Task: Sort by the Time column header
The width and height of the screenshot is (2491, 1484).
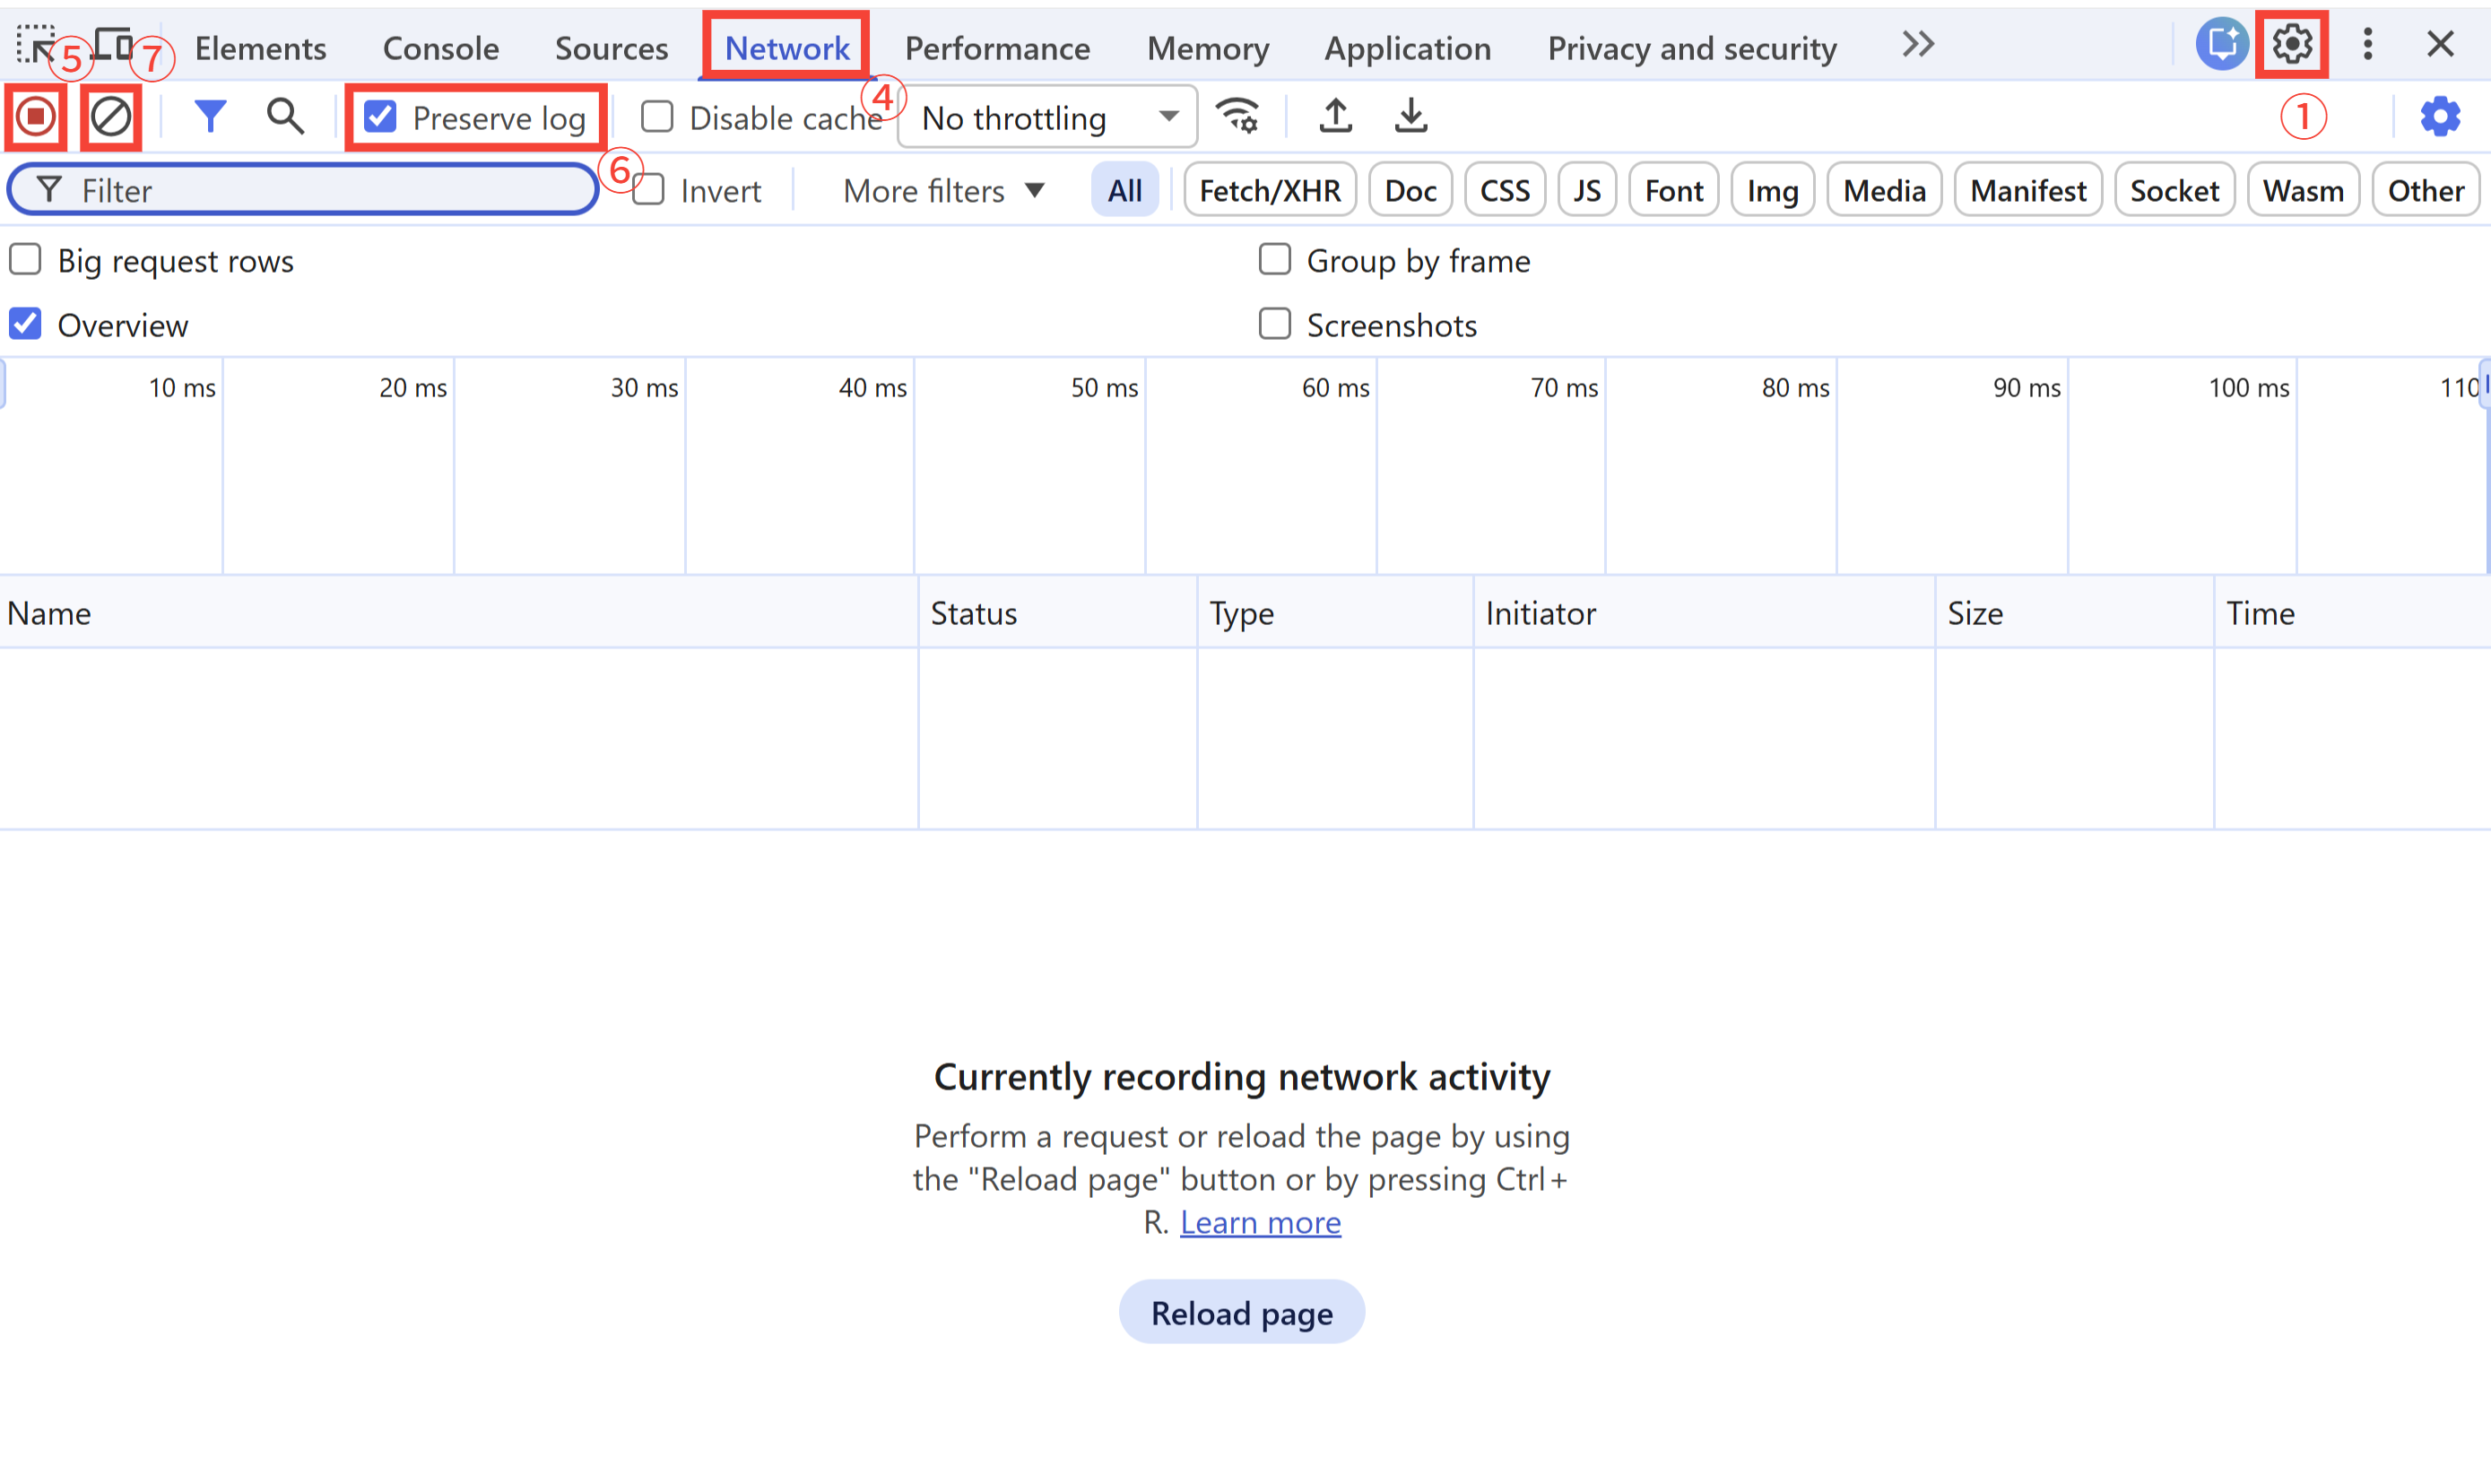Action: point(2353,612)
